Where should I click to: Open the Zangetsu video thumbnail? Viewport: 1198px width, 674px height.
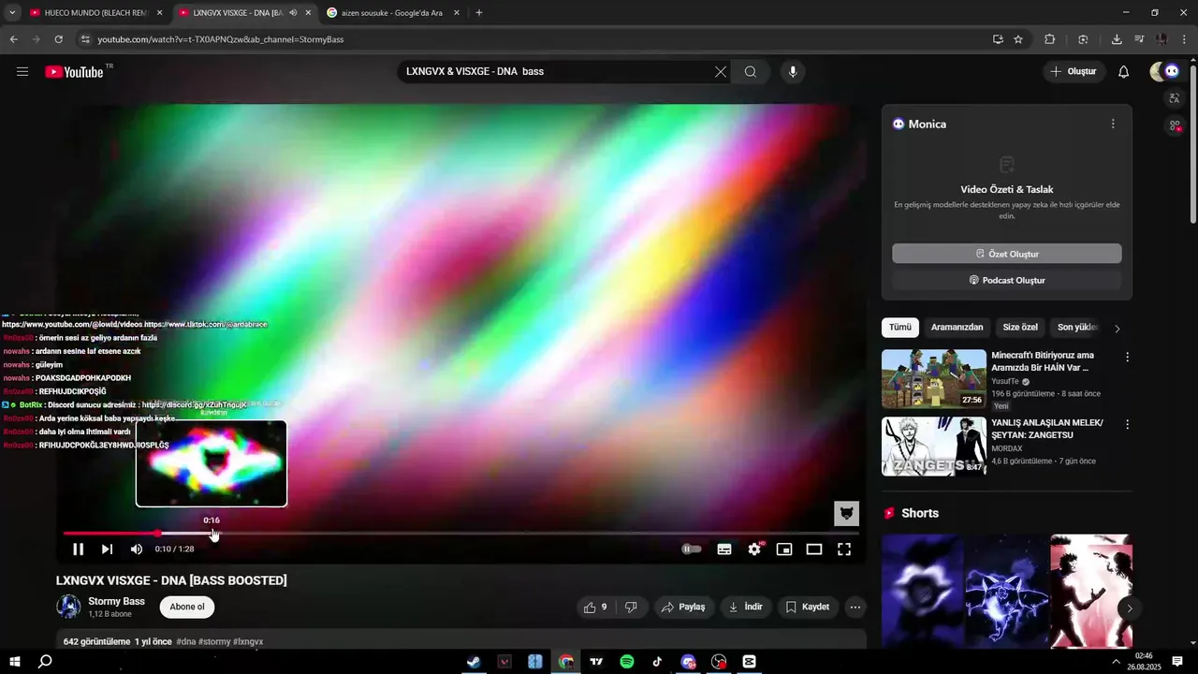[934, 447]
